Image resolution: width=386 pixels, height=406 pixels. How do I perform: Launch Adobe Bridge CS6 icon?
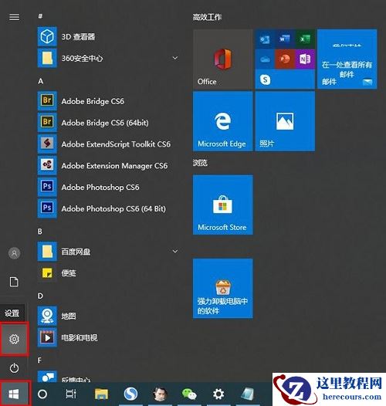coord(47,100)
